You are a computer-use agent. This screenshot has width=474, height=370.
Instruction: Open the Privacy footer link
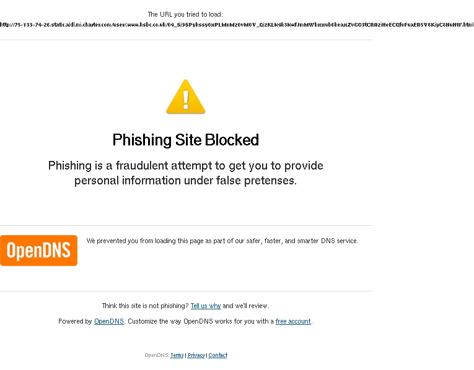[196, 355]
